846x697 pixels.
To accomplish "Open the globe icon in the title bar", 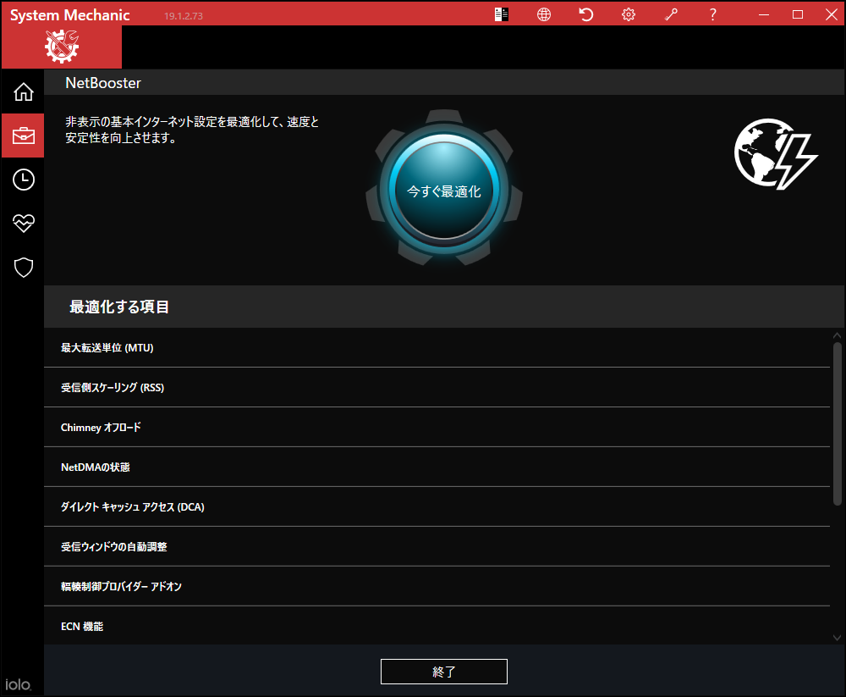I will pyautogui.click(x=543, y=14).
